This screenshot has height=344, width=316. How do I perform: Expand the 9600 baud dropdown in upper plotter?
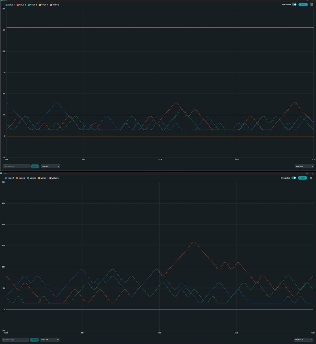(x=304, y=166)
